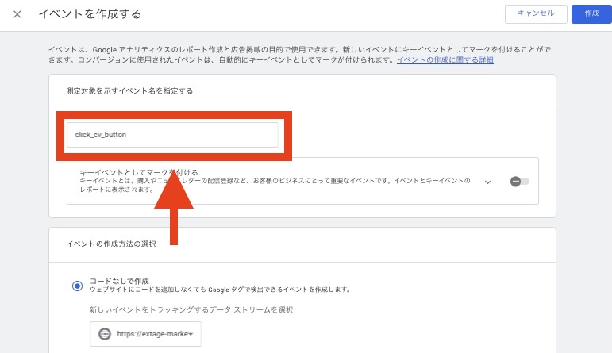Screen dimensions: 612x353
Task: Click the 新しいイベントをトラッキングするデータ ストリームを選択 label
Action: pos(191,309)
